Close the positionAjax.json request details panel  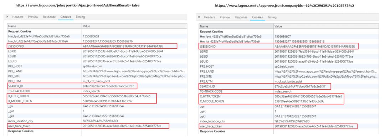tap(7, 17)
